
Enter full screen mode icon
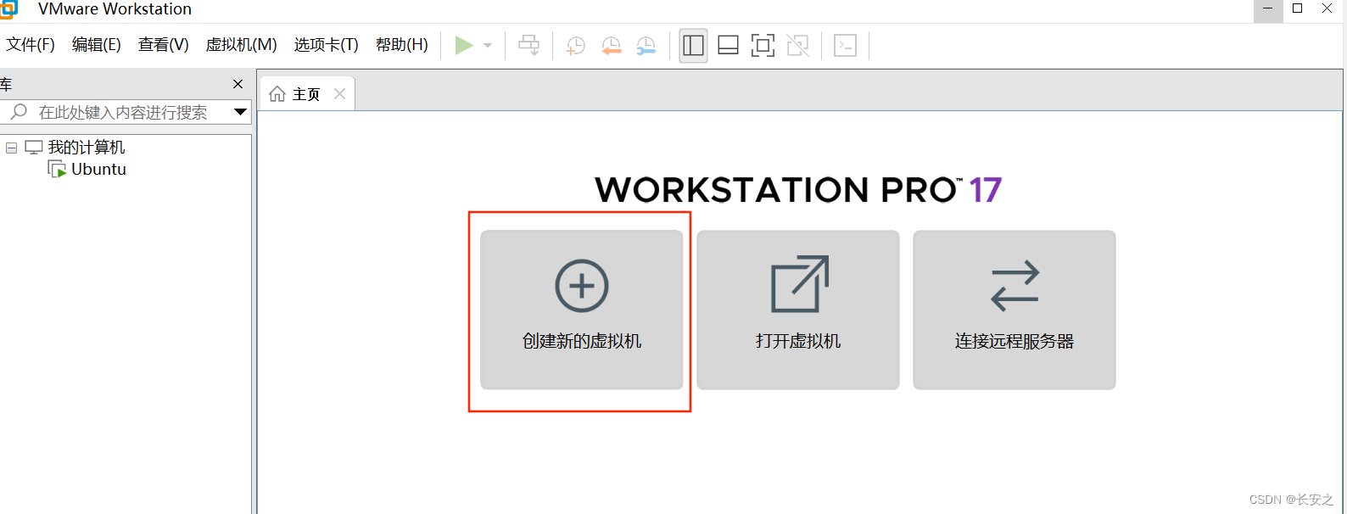coord(763,45)
